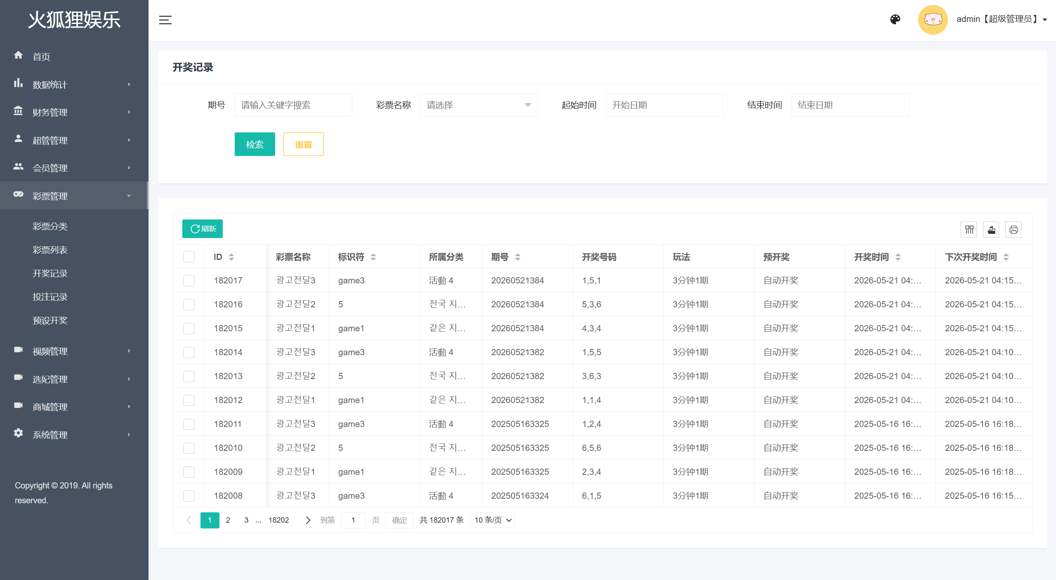Click the 商城管理 camera icon

click(18, 405)
